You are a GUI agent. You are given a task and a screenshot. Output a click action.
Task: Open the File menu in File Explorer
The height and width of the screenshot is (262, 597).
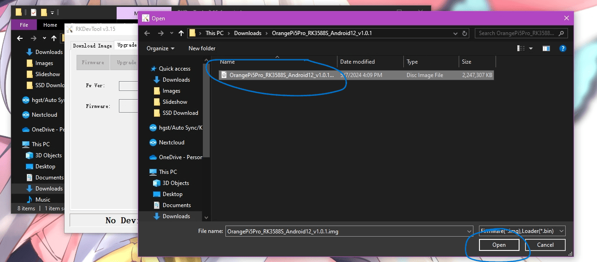click(24, 25)
